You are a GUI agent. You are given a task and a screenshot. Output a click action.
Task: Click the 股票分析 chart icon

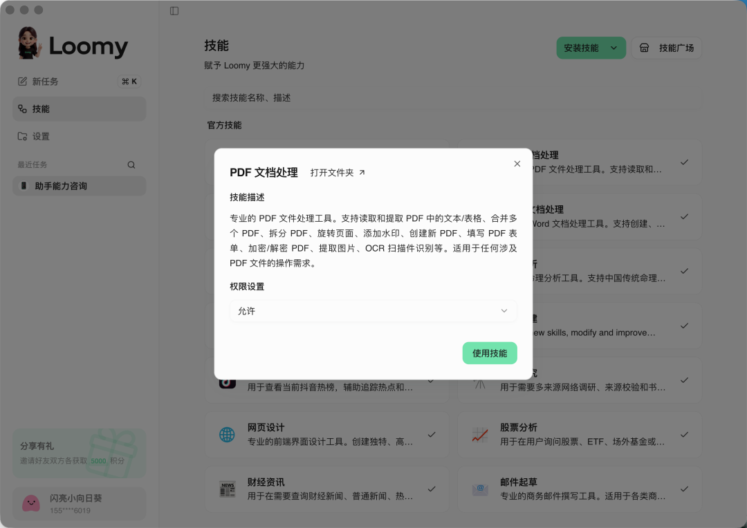[480, 435]
